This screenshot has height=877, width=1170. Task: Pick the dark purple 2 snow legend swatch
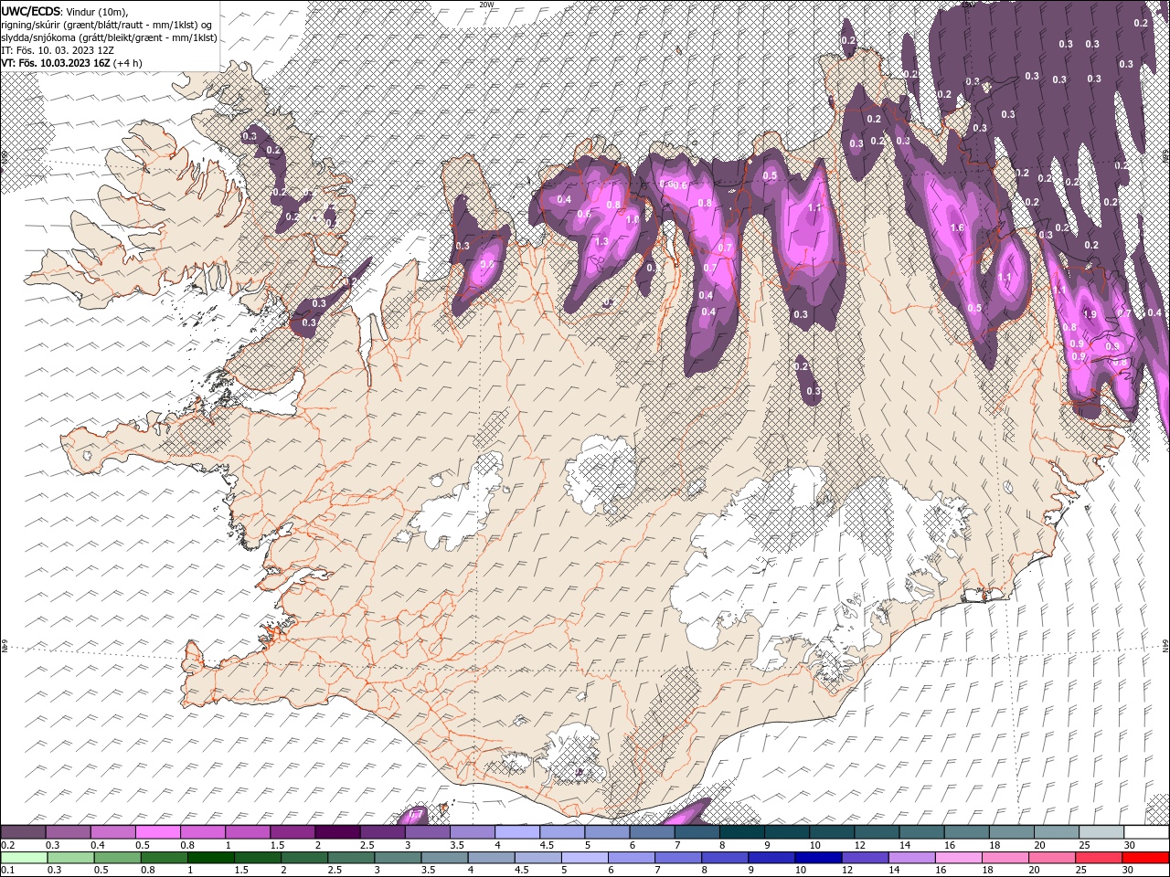pyautogui.click(x=338, y=832)
